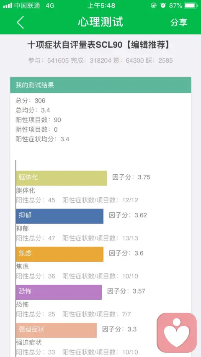The height and width of the screenshot is (357, 201).
Task: Tap the alarm clock status icon
Action: [x=163, y=5]
